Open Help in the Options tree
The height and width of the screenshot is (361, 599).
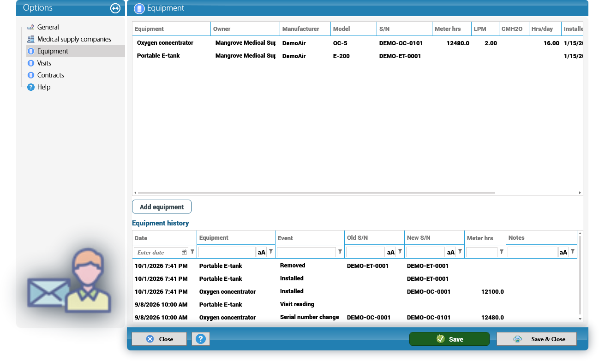(44, 87)
